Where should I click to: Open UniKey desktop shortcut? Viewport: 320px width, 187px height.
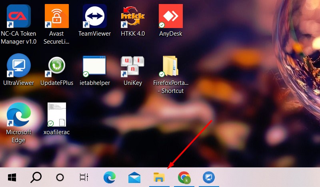point(132,66)
